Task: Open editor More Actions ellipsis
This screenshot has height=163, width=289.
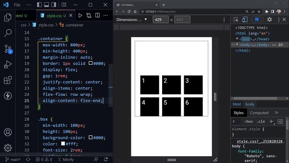Action: click(106, 15)
